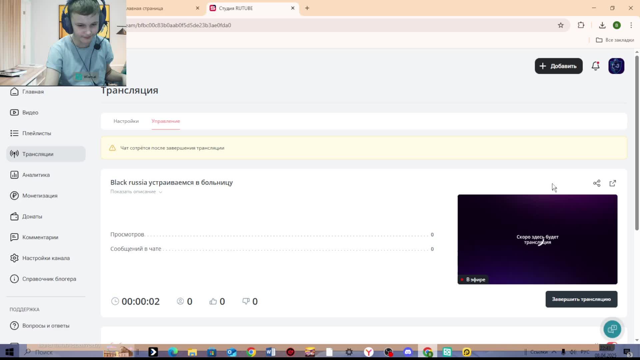Open browser downloads icon
Image resolution: width=640 pixels, height=360 pixels.
[602, 25]
